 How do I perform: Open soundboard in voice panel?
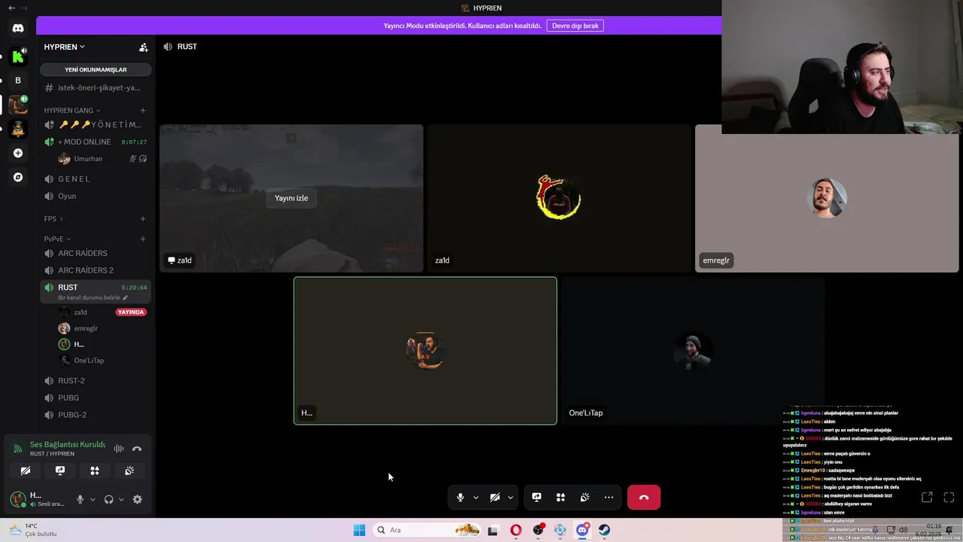pyautogui.click(x=129, y=470)
